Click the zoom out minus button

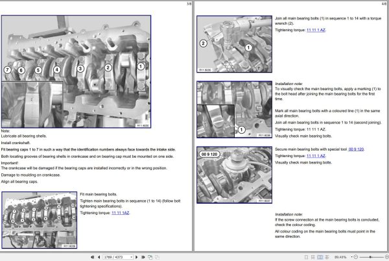click(355, 257)
